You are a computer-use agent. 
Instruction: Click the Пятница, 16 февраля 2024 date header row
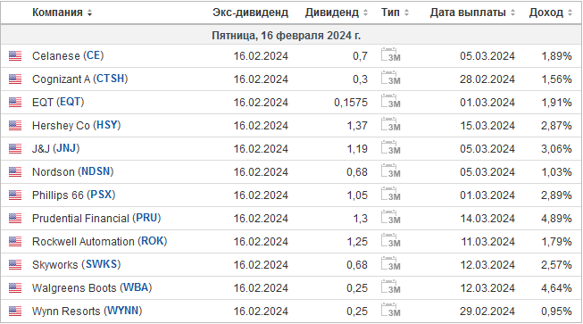coord(291,36)
